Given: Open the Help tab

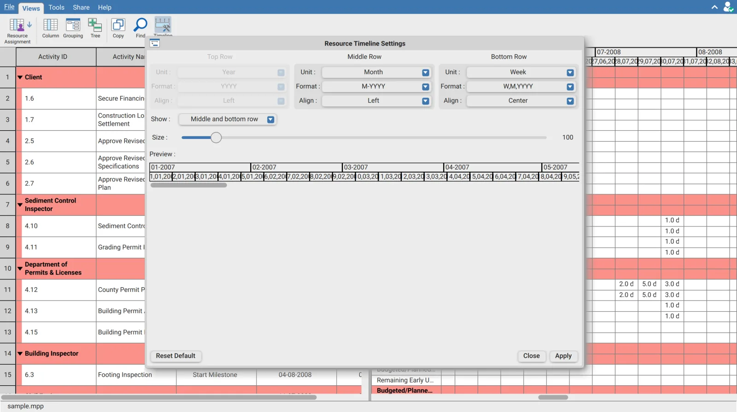Looking at the screenshot, I should [105, 7].
